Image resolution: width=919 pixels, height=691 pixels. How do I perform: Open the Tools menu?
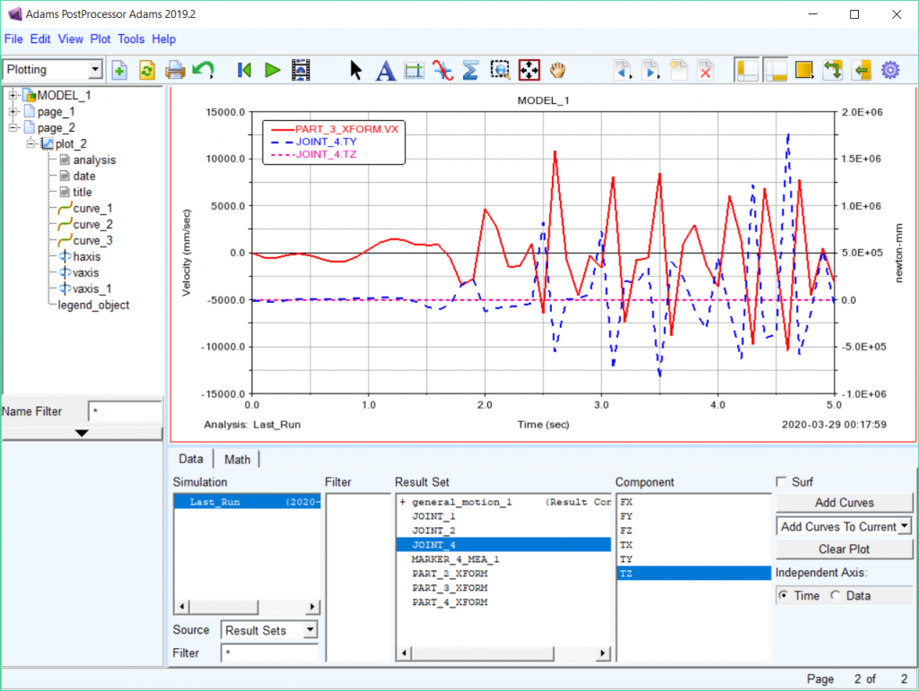click(x=131, y=39)
